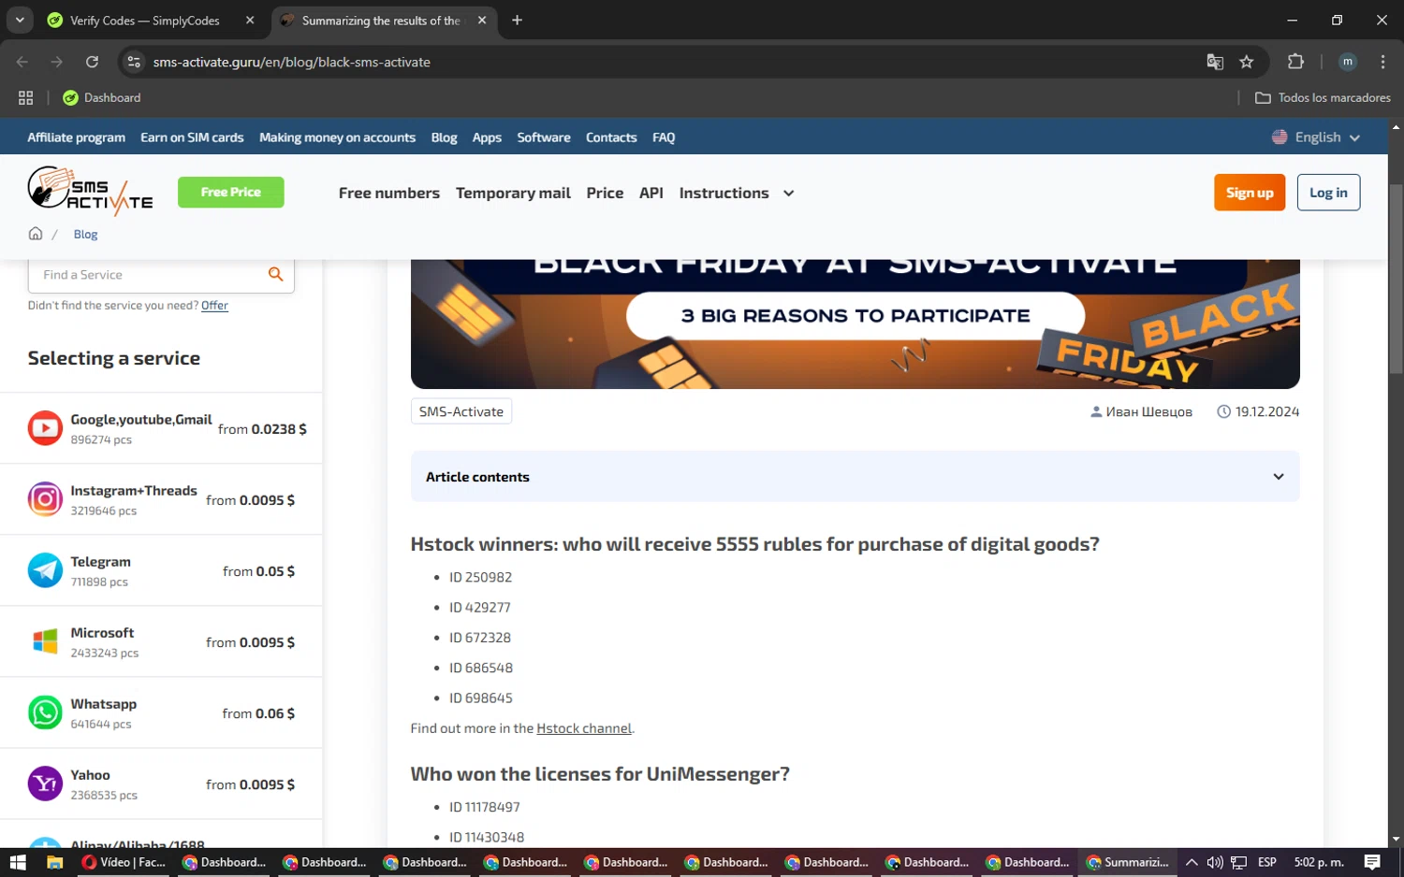The height and width of the screenshot is (877, 1404).
Task: Open the bookmarks bar apps grid
Action: (26, 97)
